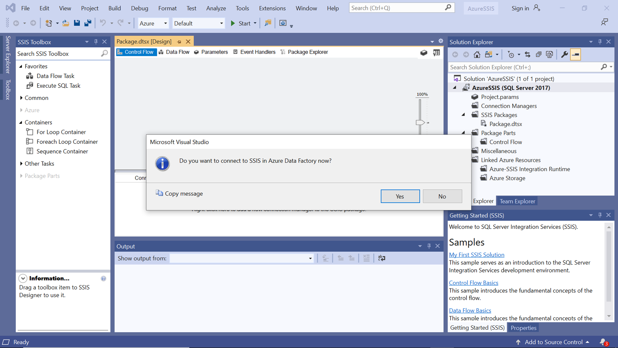Click the Copy message icon in the dialog
Image resolution: width=618 pixels, height=348 pixels.
[159, 193]
